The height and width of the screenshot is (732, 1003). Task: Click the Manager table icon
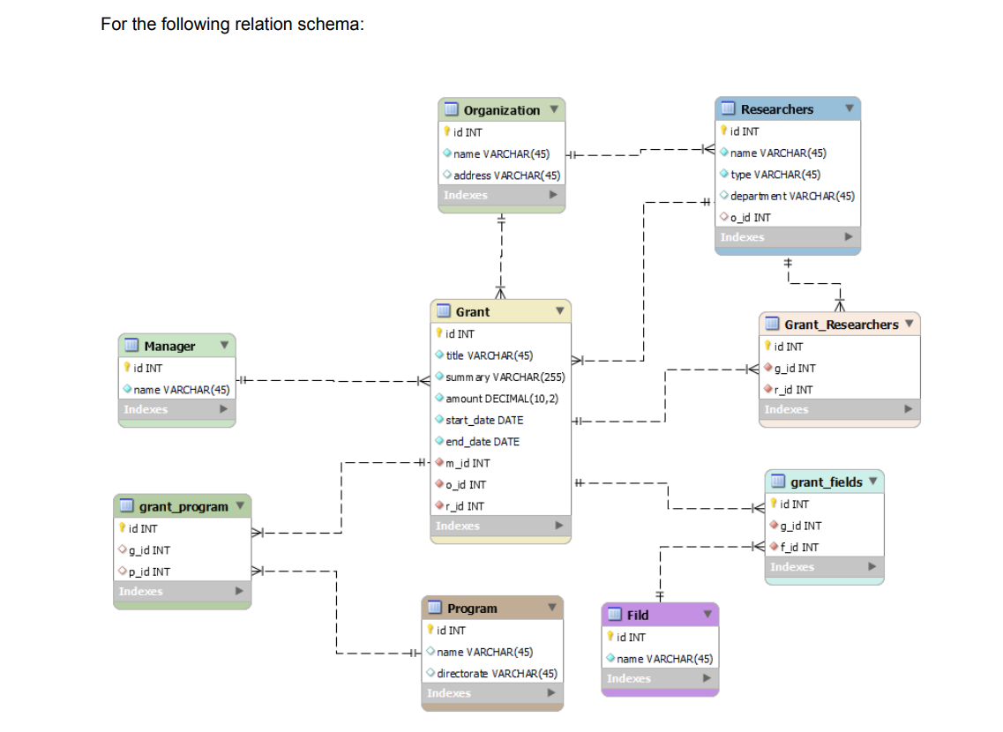click(x=131, y=345)
